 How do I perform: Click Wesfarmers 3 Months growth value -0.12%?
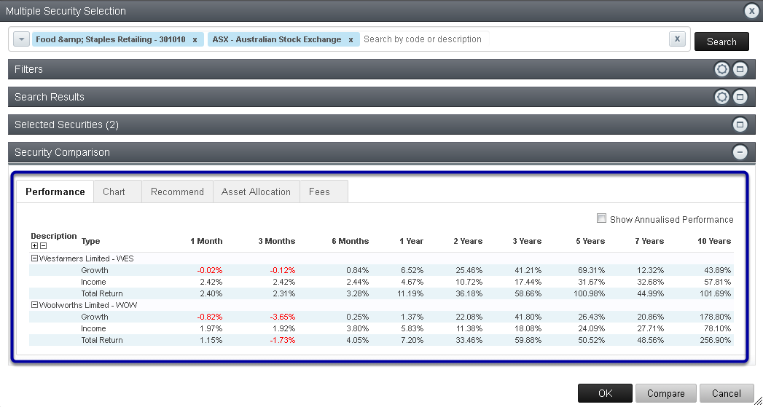click(x=283, y=270)
